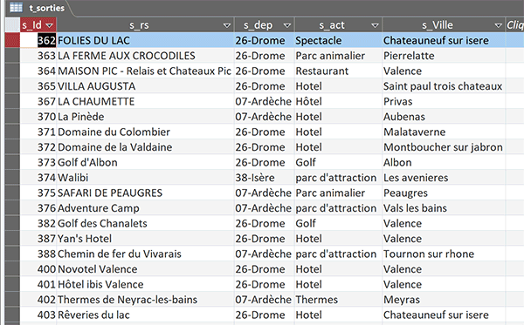The image size is (524, 325).
Task: Click the s_Ville cell Meyras
Action: tap(444, 300)
